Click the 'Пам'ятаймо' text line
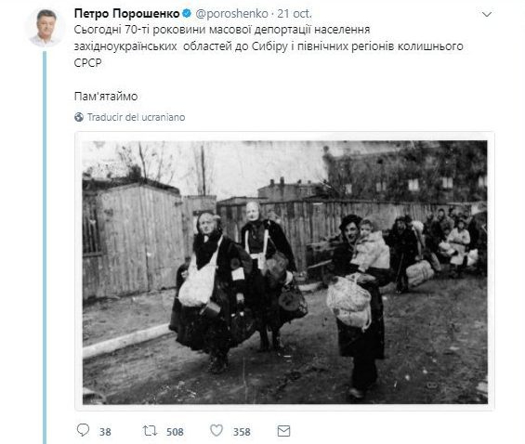The width and height of the screenshot is (525, 444). coord(106,97)
